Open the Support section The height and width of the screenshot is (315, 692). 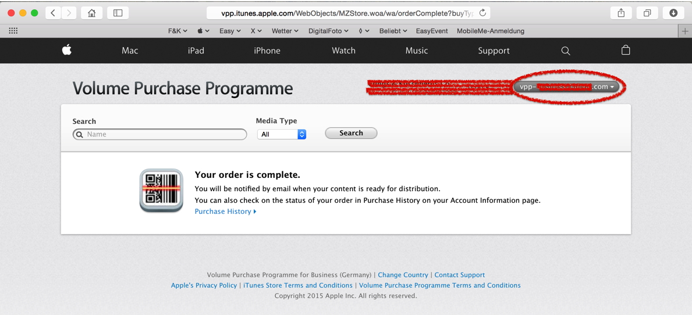[x=494, y=51]
